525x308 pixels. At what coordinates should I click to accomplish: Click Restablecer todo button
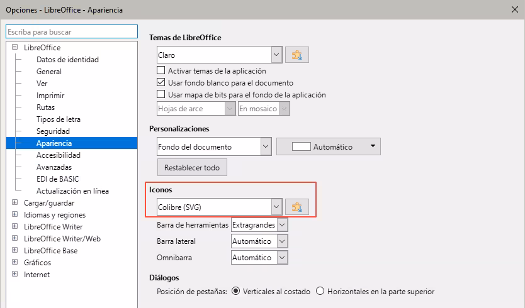(192, 167)
